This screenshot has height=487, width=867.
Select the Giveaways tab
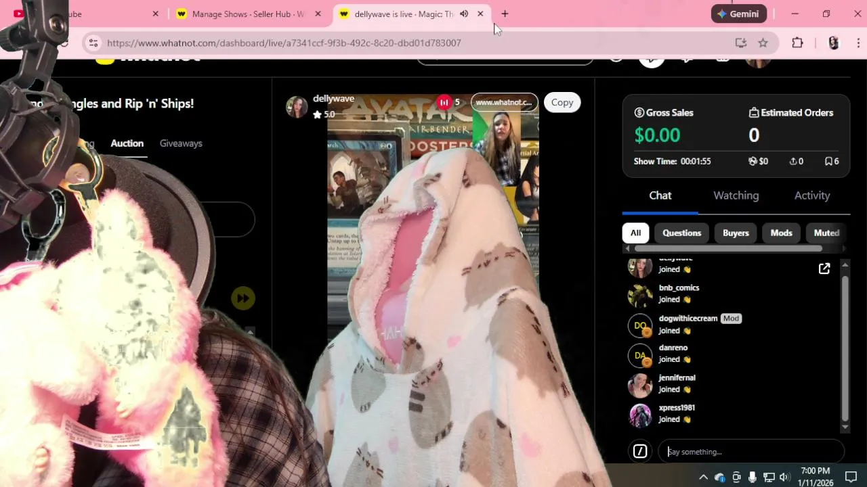181,143
